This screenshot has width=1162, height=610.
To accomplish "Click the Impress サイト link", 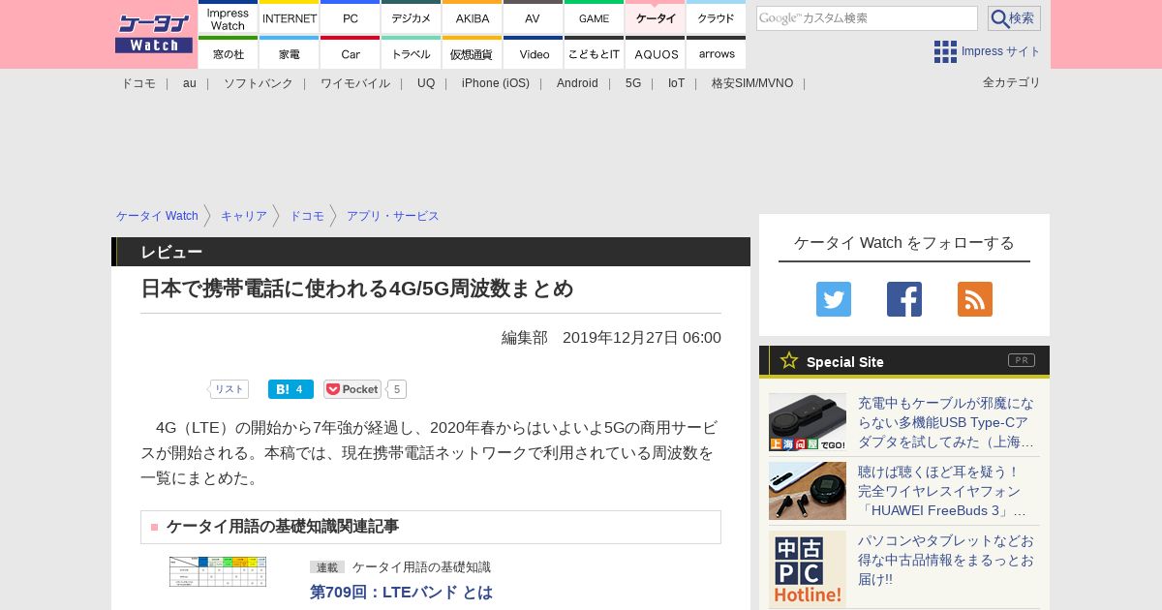I will click(1001, 51).
